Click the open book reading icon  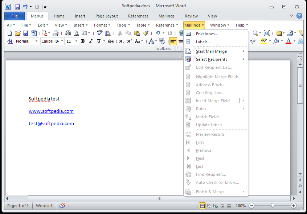click(x=85, y=33)
